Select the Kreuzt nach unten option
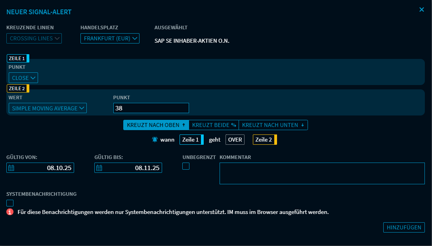Screen dimensions: 432x246 (x=273, y=125)
